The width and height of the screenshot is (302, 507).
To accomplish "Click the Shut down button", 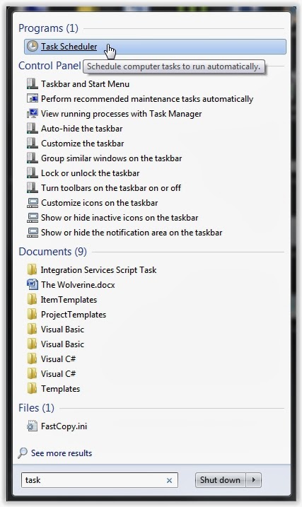I will (220, 480).
